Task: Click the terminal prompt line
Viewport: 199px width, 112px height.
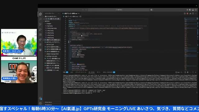Action: (78, 93)
